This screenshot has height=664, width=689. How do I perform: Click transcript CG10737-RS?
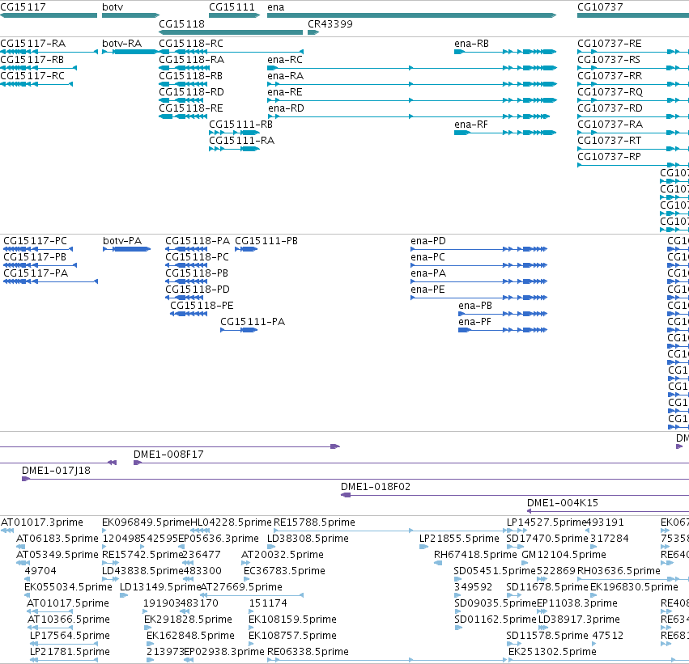[633, 68]
